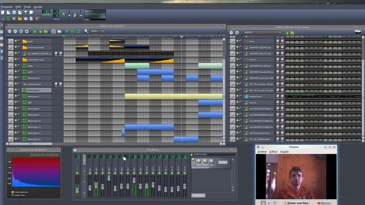This screenshot has height=205, width=365.
Task: Stop playback in Song Editor
Action: tap(27, 31)
